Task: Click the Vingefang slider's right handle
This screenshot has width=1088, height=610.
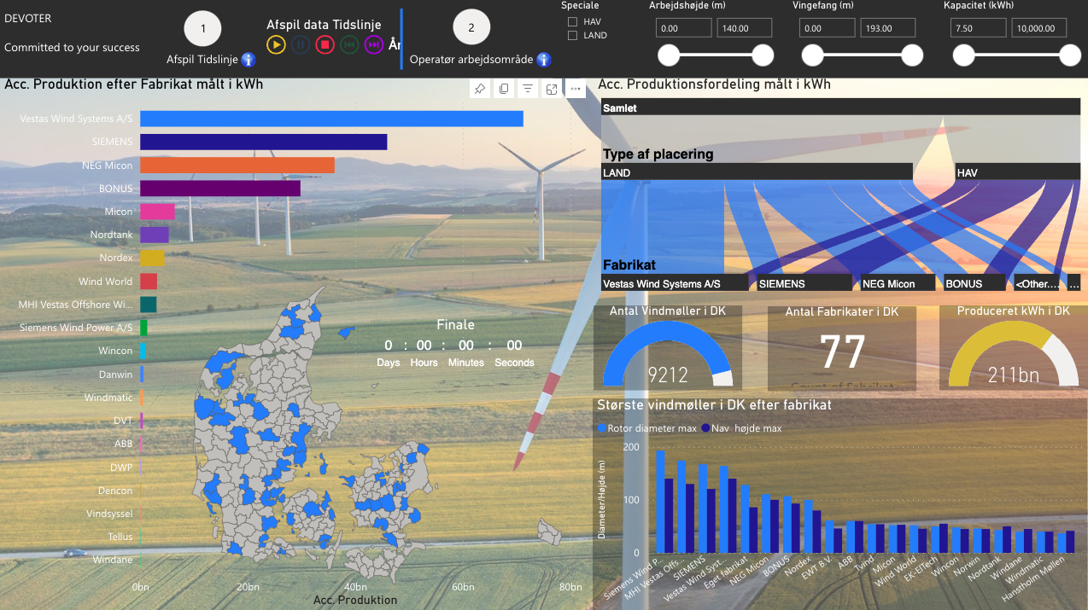Action: (x=912, y=55)
